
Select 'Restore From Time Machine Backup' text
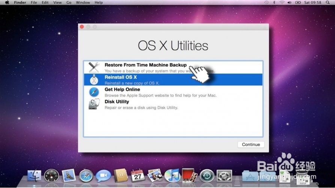[x=145, y=65]
